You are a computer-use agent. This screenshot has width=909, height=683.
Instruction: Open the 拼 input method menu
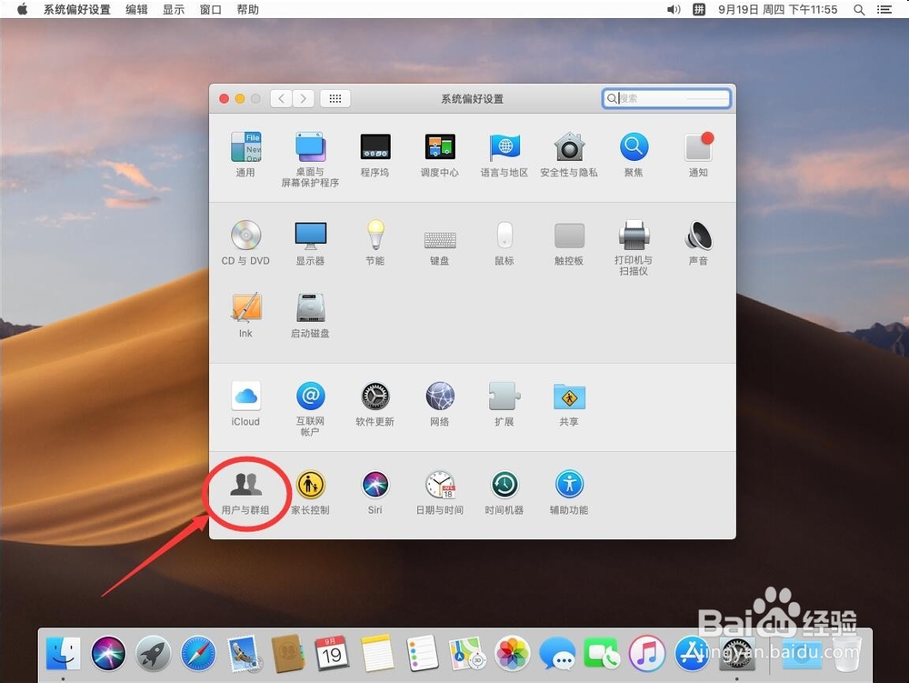tap(699, 9)
